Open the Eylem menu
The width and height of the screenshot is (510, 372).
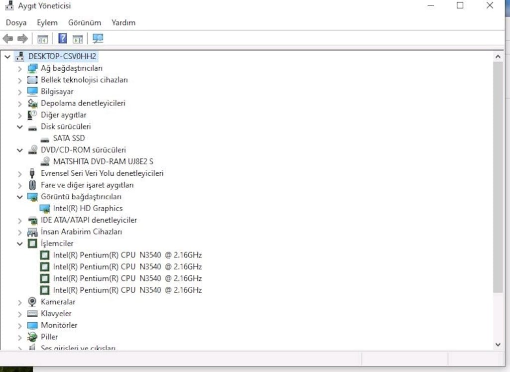[47, 23]
